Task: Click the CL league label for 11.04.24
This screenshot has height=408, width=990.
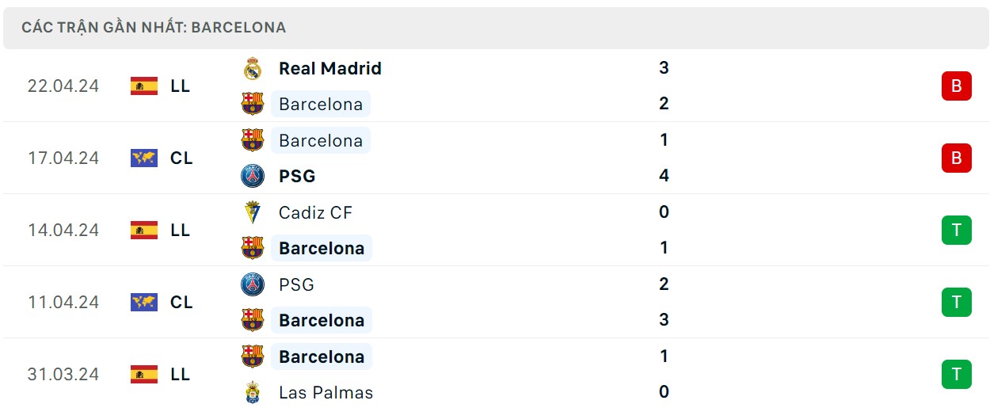Action: tap(181, 302)
